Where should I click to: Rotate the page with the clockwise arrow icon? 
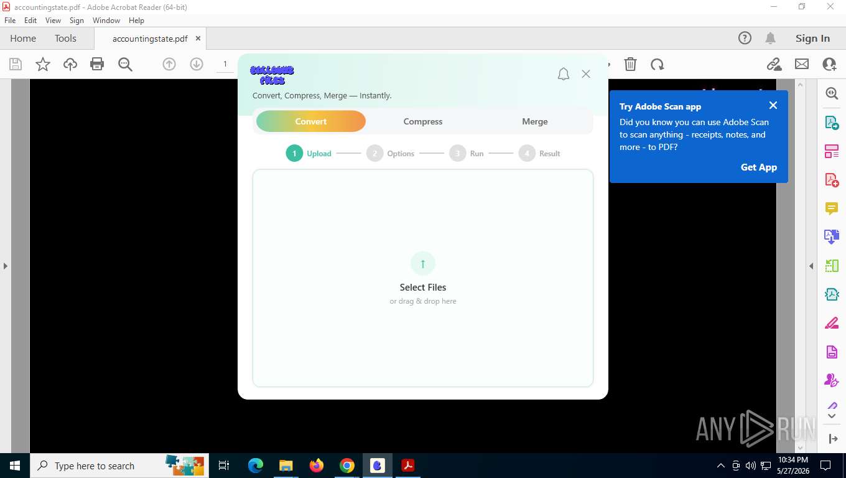[658, 64]
